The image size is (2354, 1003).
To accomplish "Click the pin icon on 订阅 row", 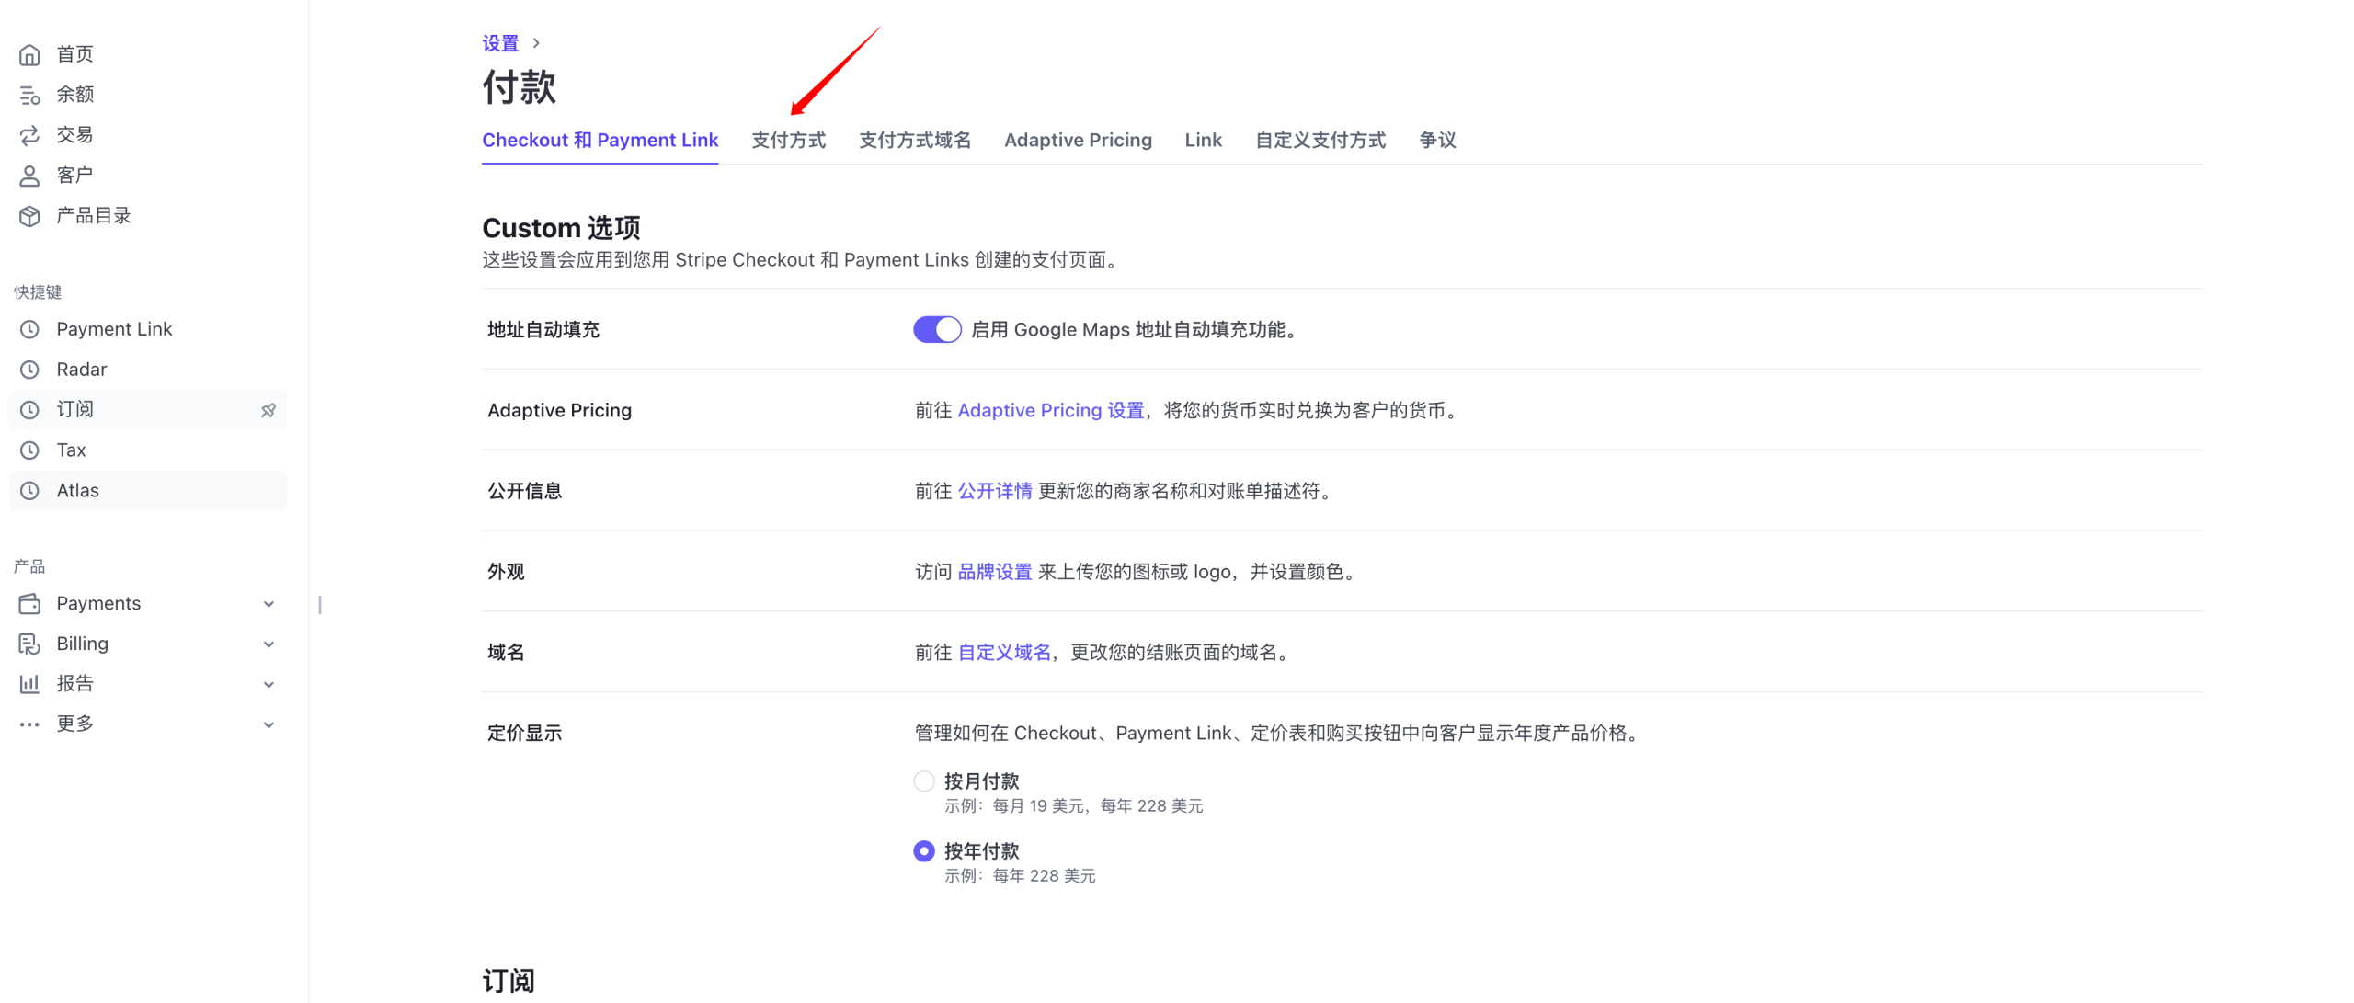I will [x=269, y=410].
